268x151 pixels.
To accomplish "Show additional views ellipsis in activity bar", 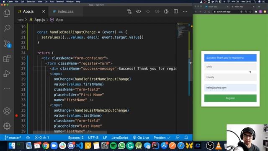I will [x=7, y=89].
